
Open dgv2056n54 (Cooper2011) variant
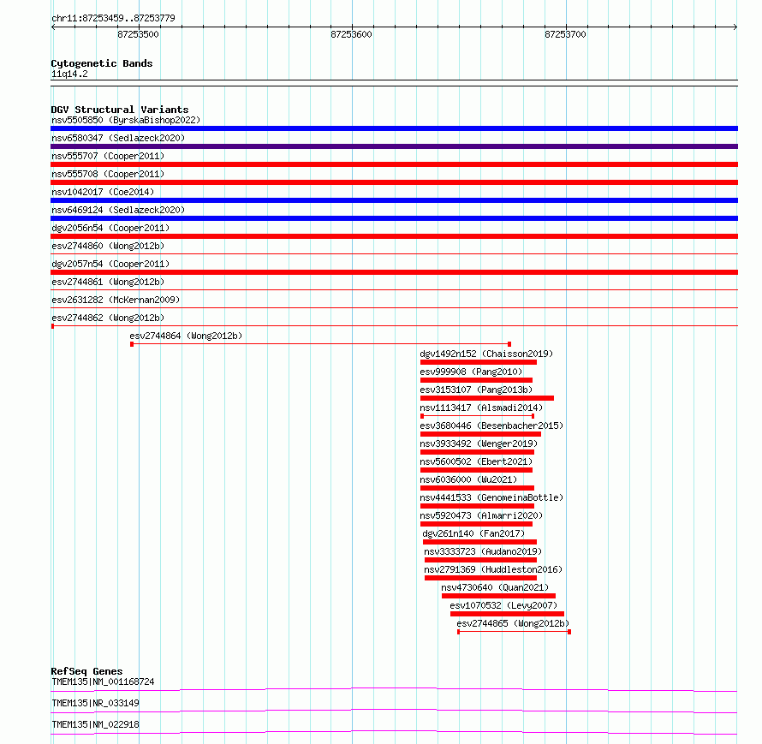110,228
